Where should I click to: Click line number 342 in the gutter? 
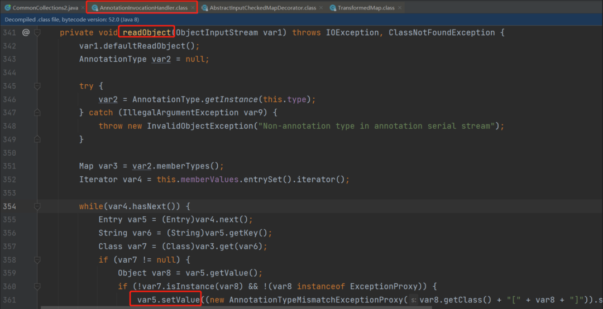pyautogui.click(x=9, y=46)
